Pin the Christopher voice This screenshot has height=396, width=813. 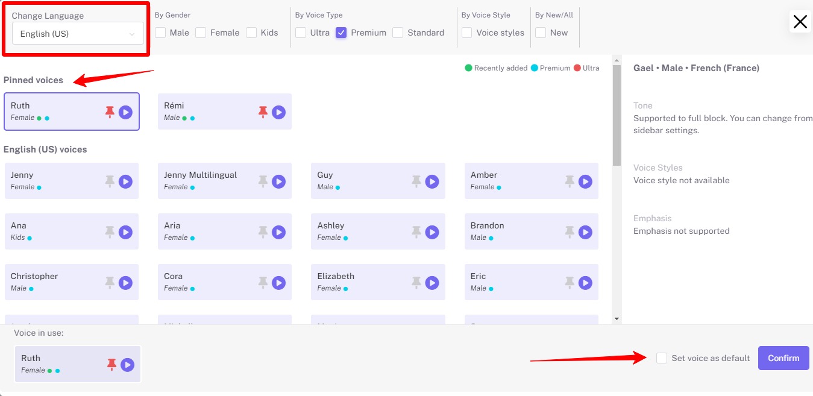(110, 283)
